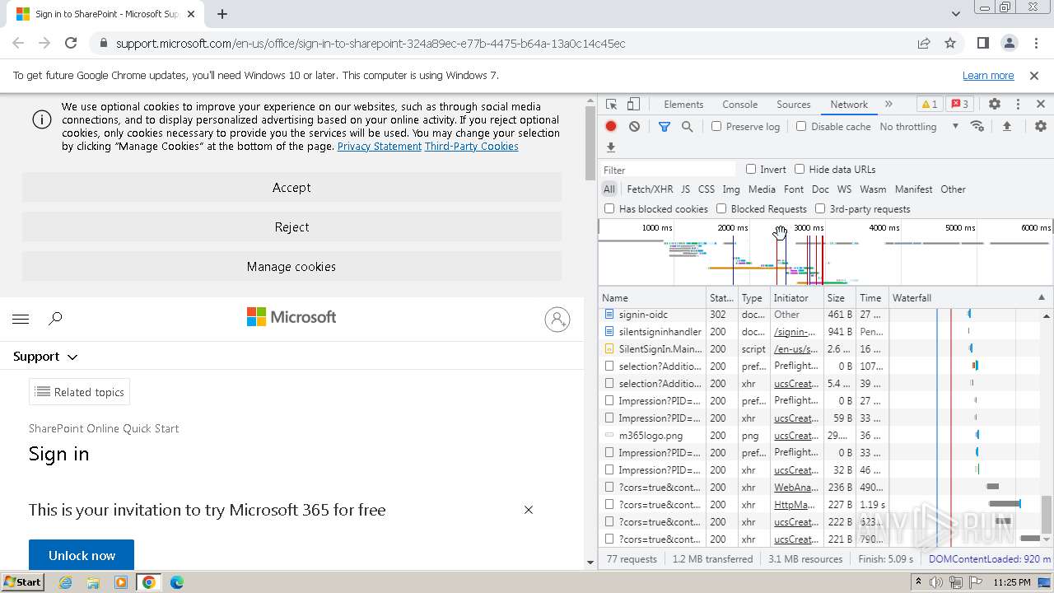Screen dimensions: 1054x593
Task: Show the 1 warning badge
Action: coord(929,105)
